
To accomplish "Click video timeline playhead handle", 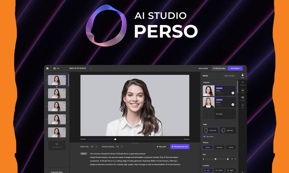I will pos(115,139).
